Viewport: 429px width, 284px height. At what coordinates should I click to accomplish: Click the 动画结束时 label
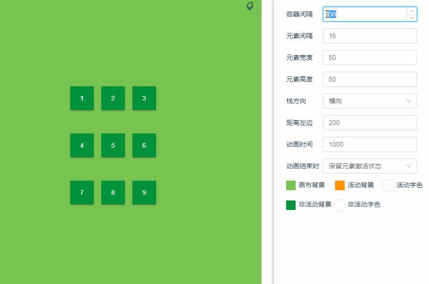[x=303, y=166]
